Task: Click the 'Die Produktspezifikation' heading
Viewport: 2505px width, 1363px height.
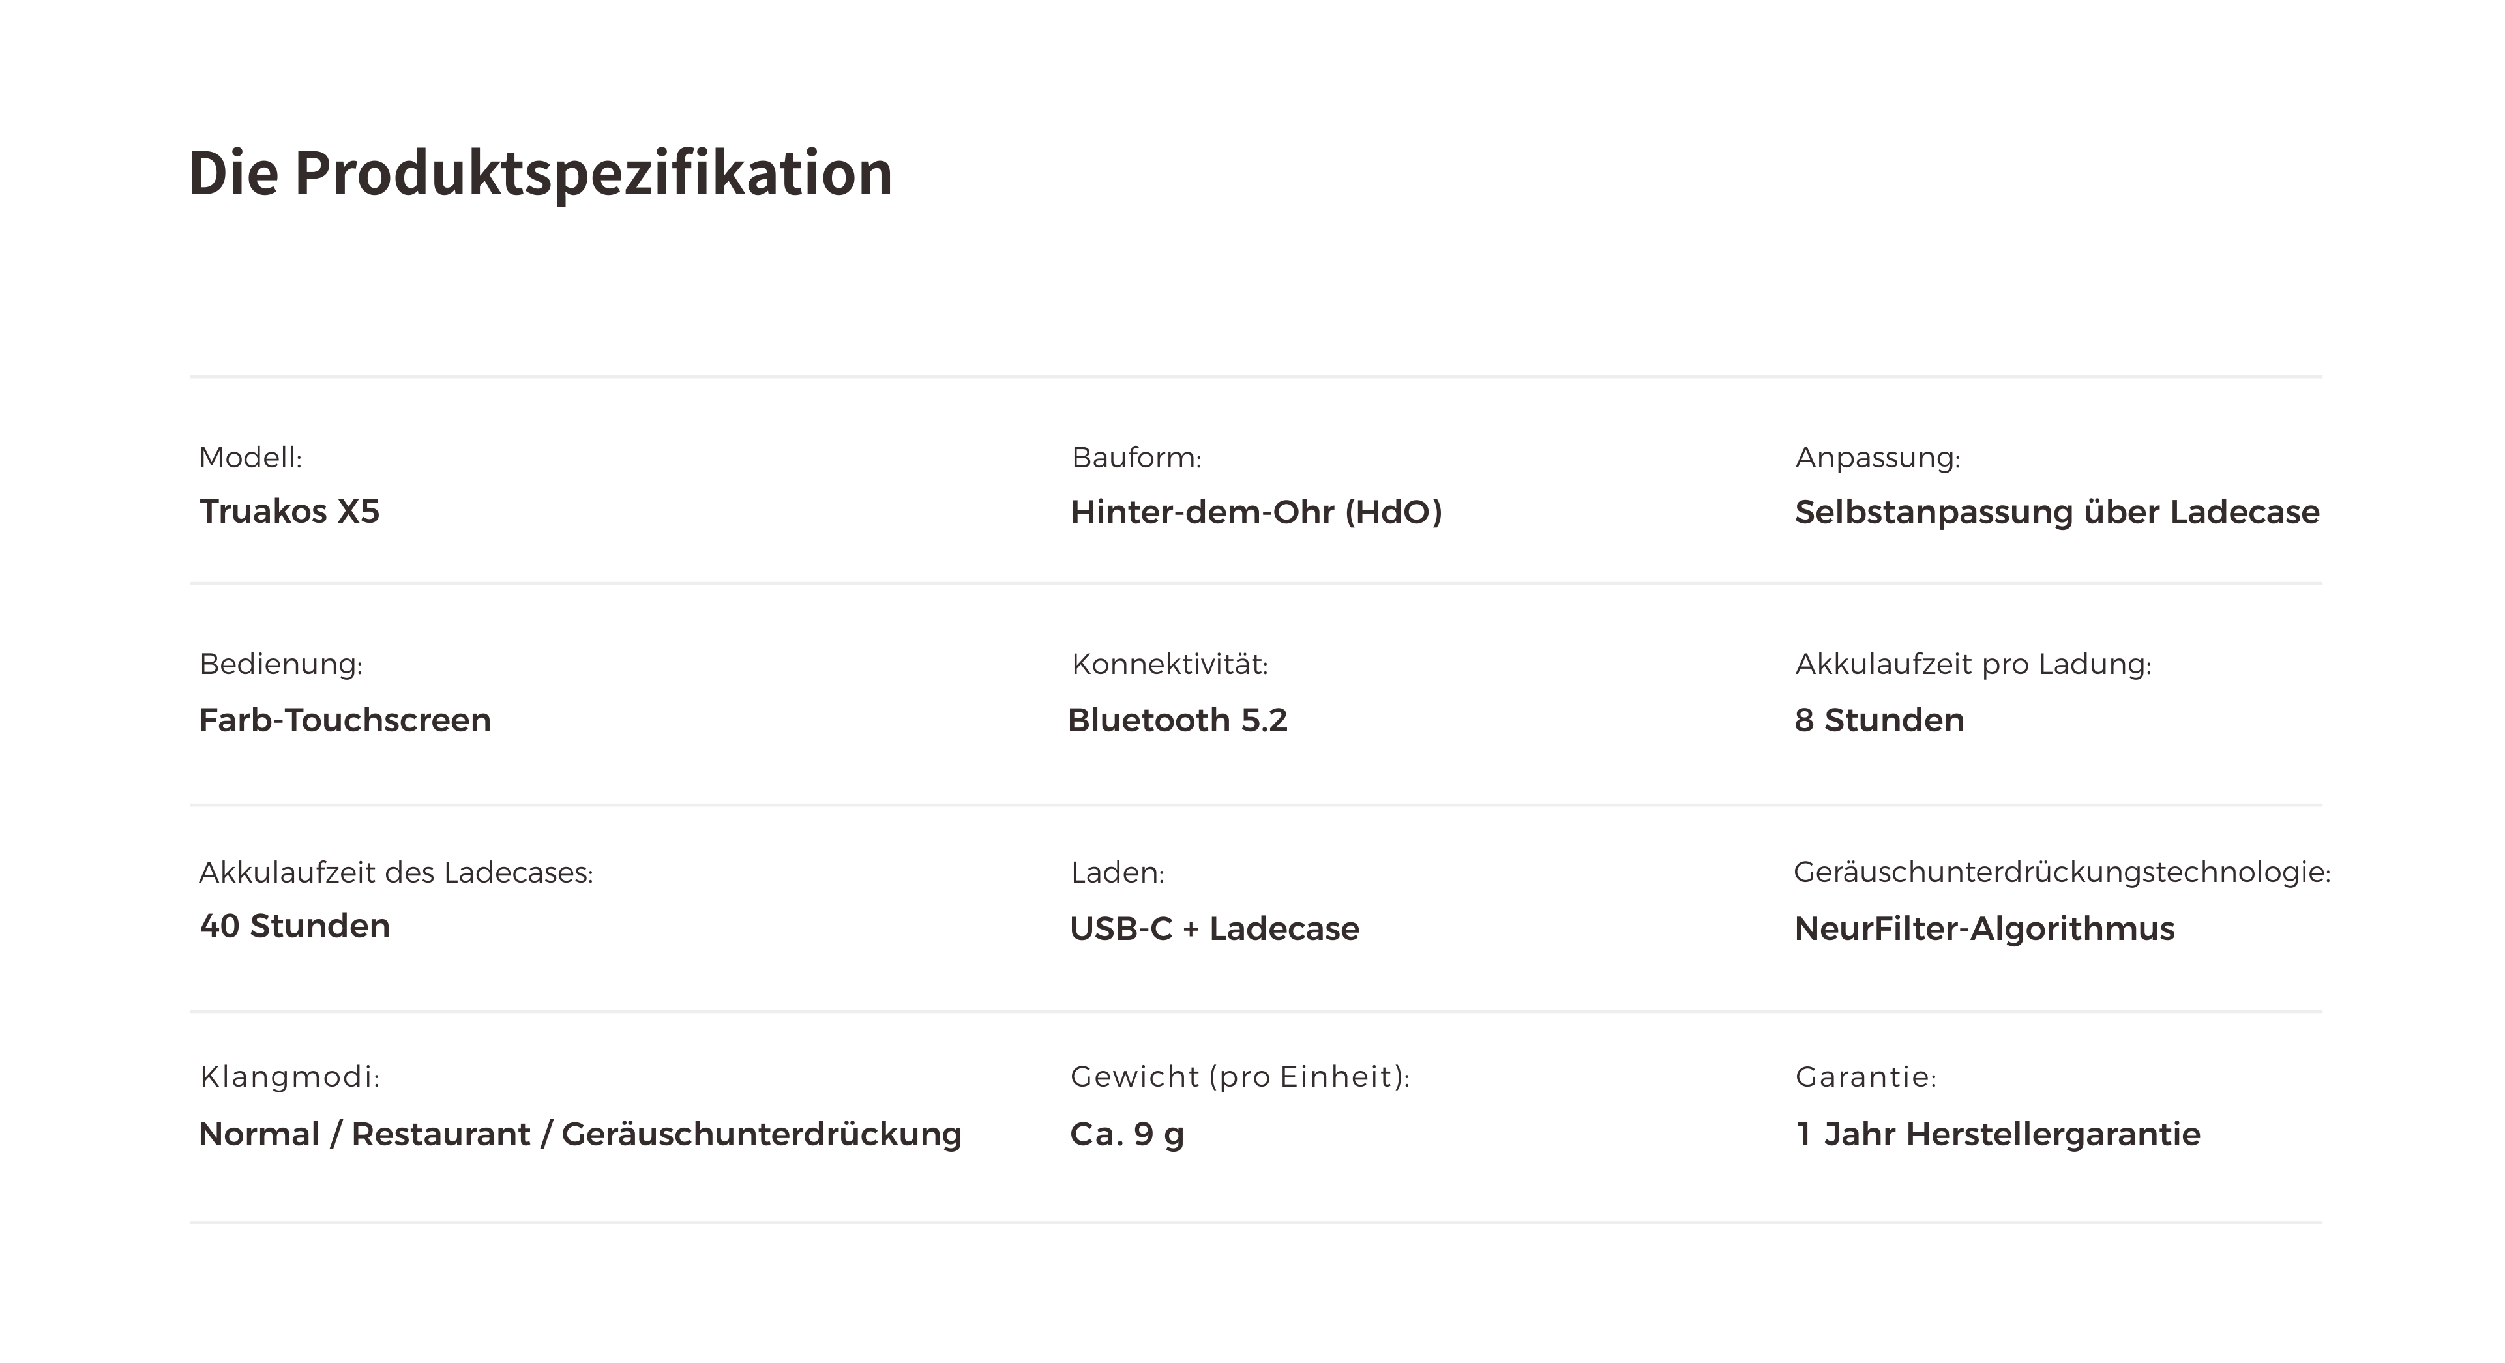Action: pos(540,173)
